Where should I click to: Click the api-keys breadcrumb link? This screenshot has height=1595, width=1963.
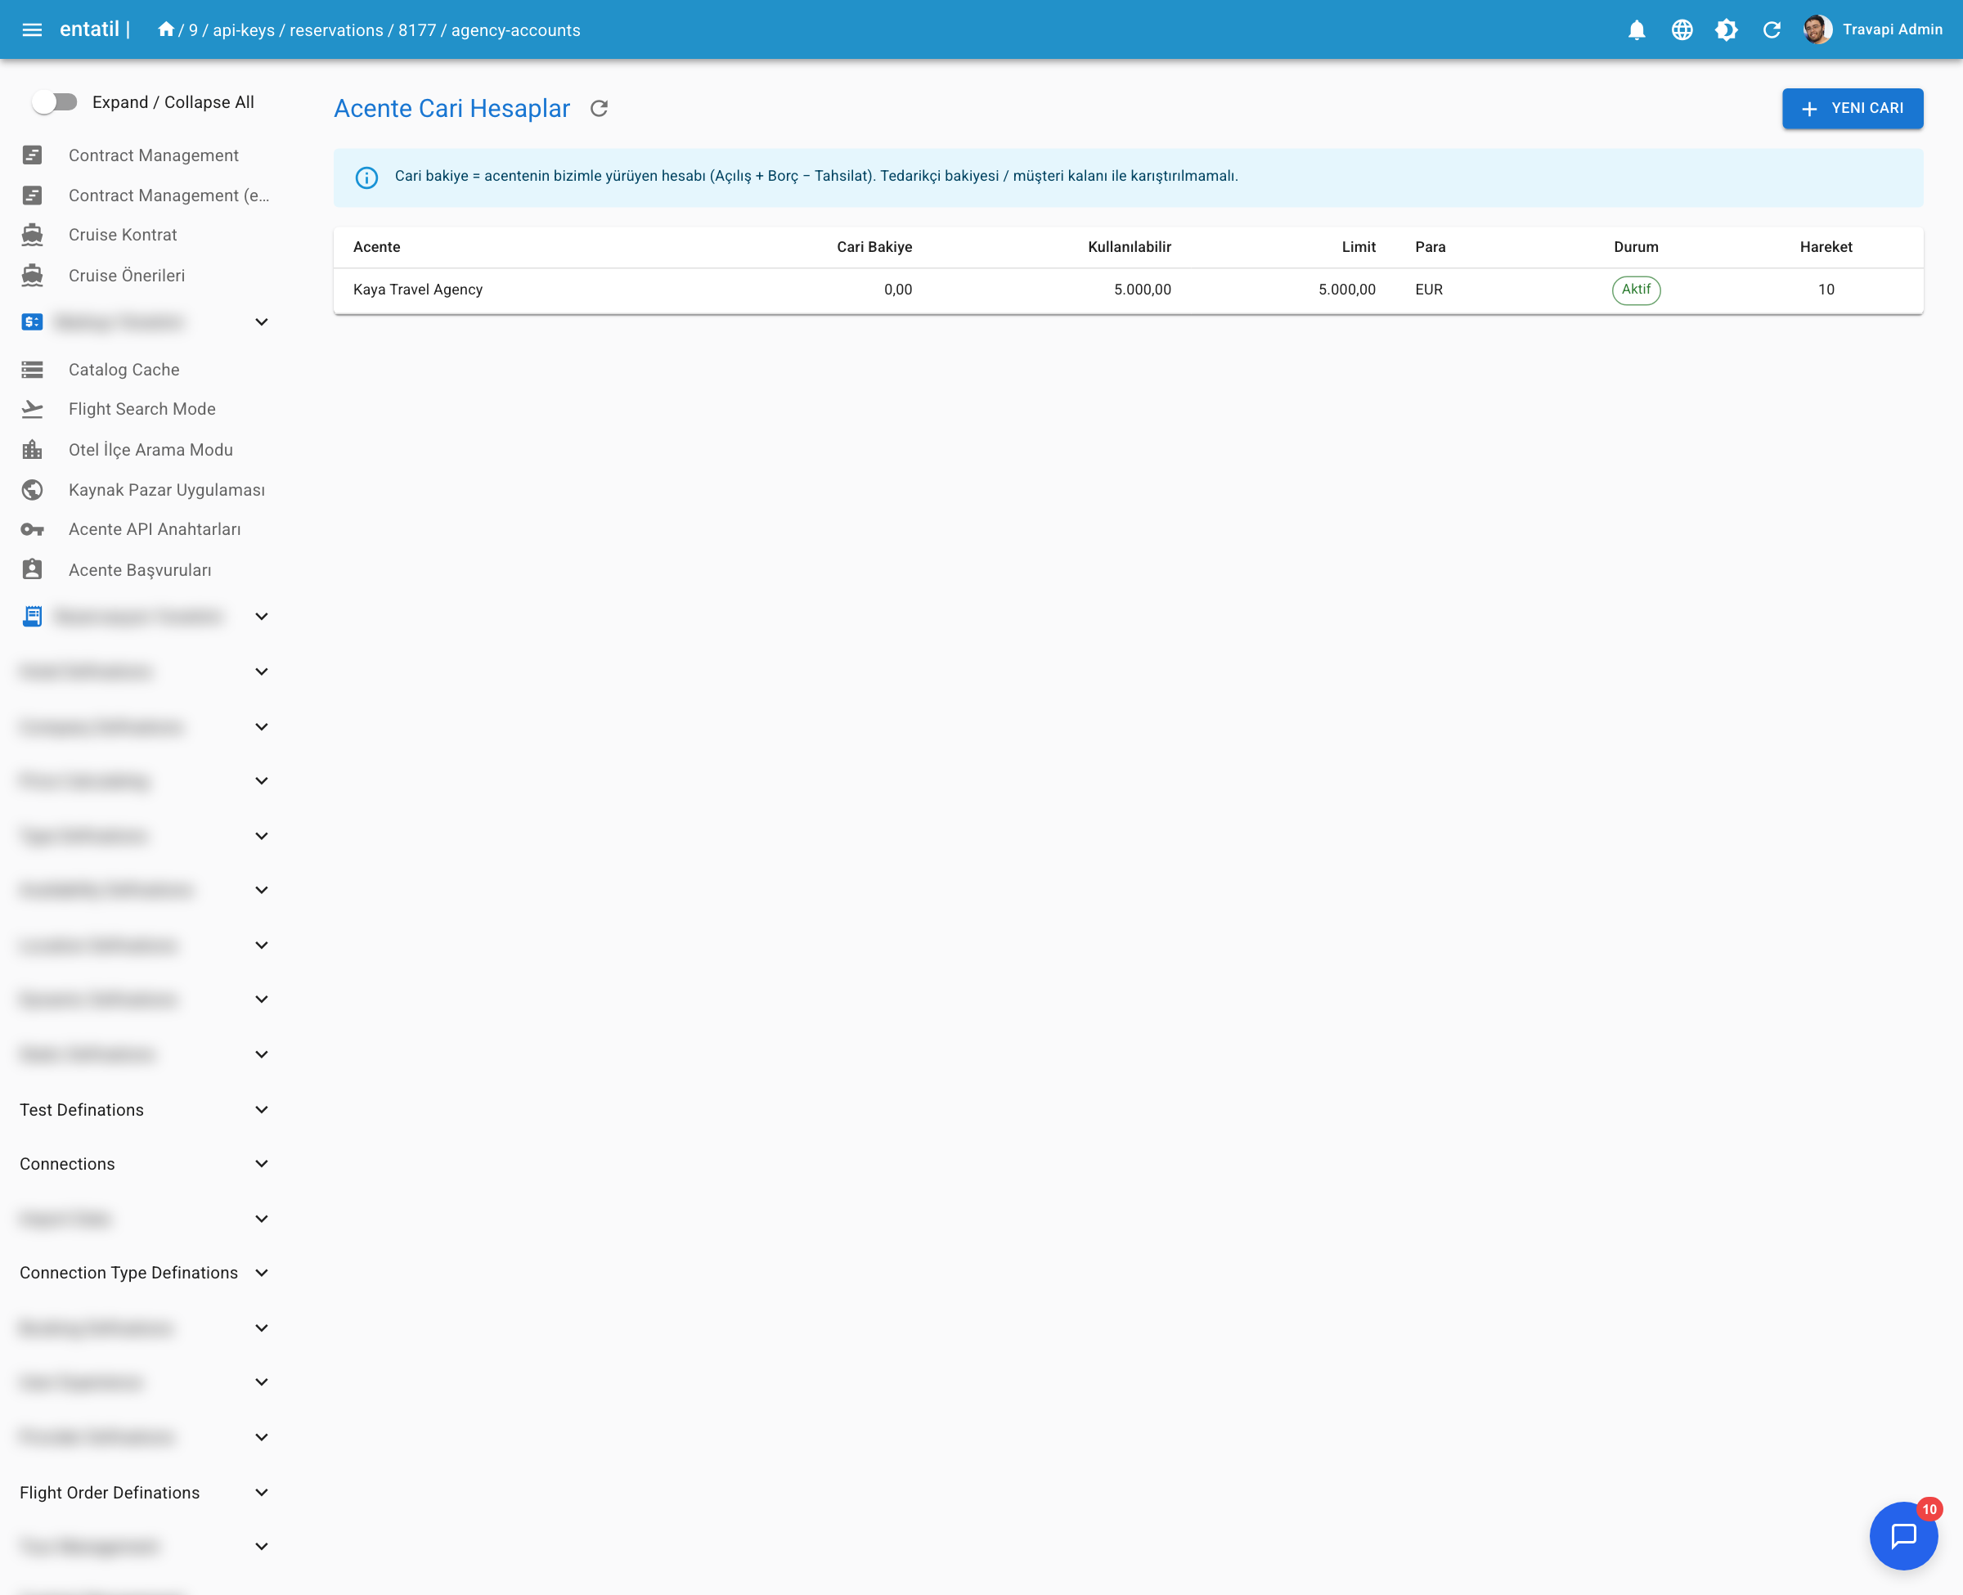(244, 30)
